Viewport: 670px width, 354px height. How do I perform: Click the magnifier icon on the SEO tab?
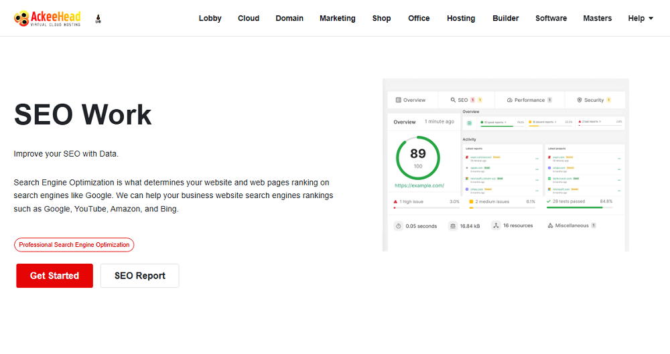point(454,100)
